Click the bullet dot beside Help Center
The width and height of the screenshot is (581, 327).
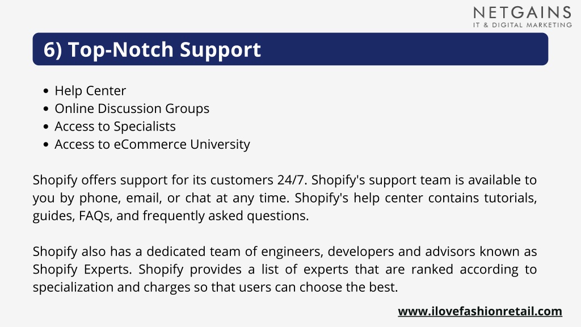(x=46, y=91)
